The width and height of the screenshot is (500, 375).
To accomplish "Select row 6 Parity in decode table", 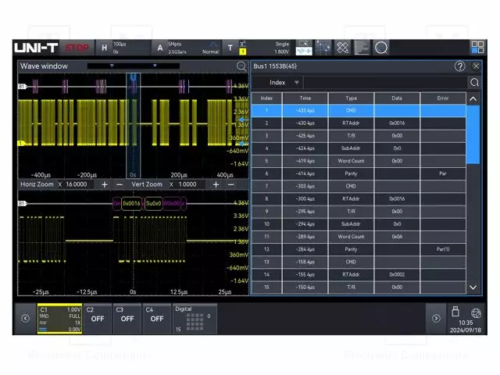I will (351, 173).
